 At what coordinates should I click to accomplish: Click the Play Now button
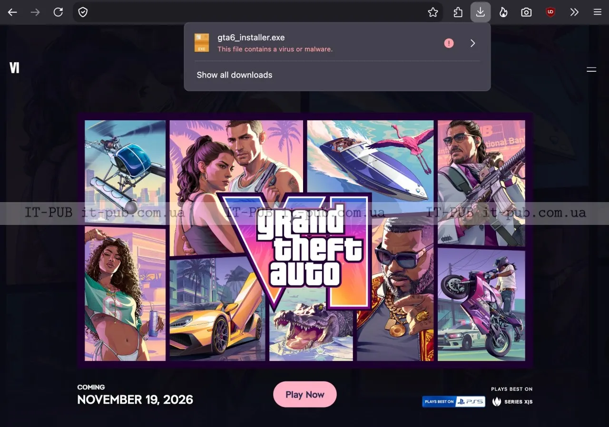[x=305, y=394]
